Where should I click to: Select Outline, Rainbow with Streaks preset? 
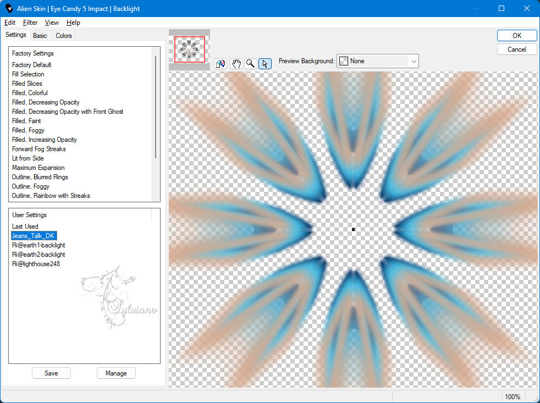pyautogui.click(x=51, y=195)
